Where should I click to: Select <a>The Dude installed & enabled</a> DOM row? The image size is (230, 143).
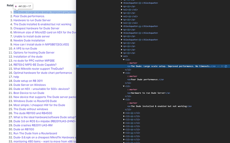tap(159, 106)
